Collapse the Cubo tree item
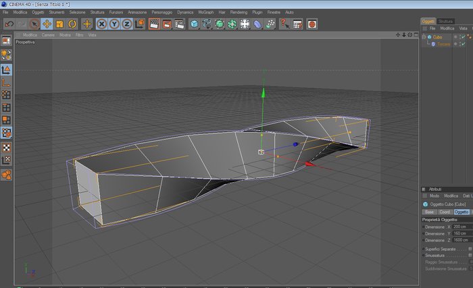The height and width of the screenshot is (288, 473). coord(424,36)
